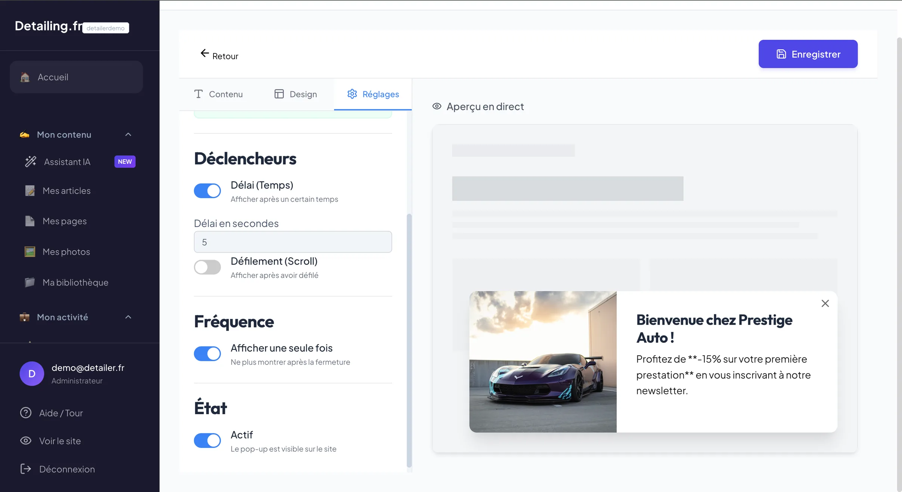Switch off the Actif state toggle
Viewport: 902px width, 492px height.
207,441
